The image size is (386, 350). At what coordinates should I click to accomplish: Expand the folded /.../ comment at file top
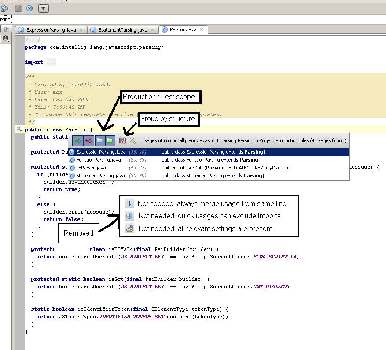pyautogui.click(x=33, y=40)
